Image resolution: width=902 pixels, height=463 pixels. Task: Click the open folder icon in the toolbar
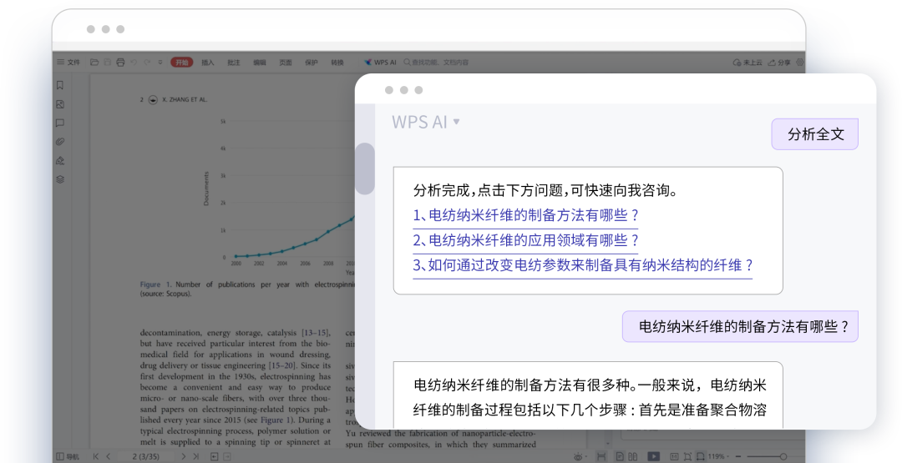point(94,62)
